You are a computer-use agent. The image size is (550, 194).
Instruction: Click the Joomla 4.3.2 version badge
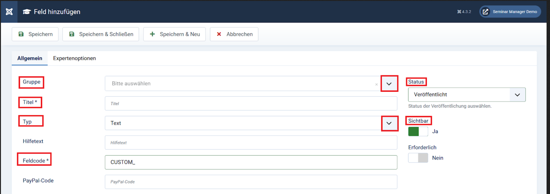464,12
